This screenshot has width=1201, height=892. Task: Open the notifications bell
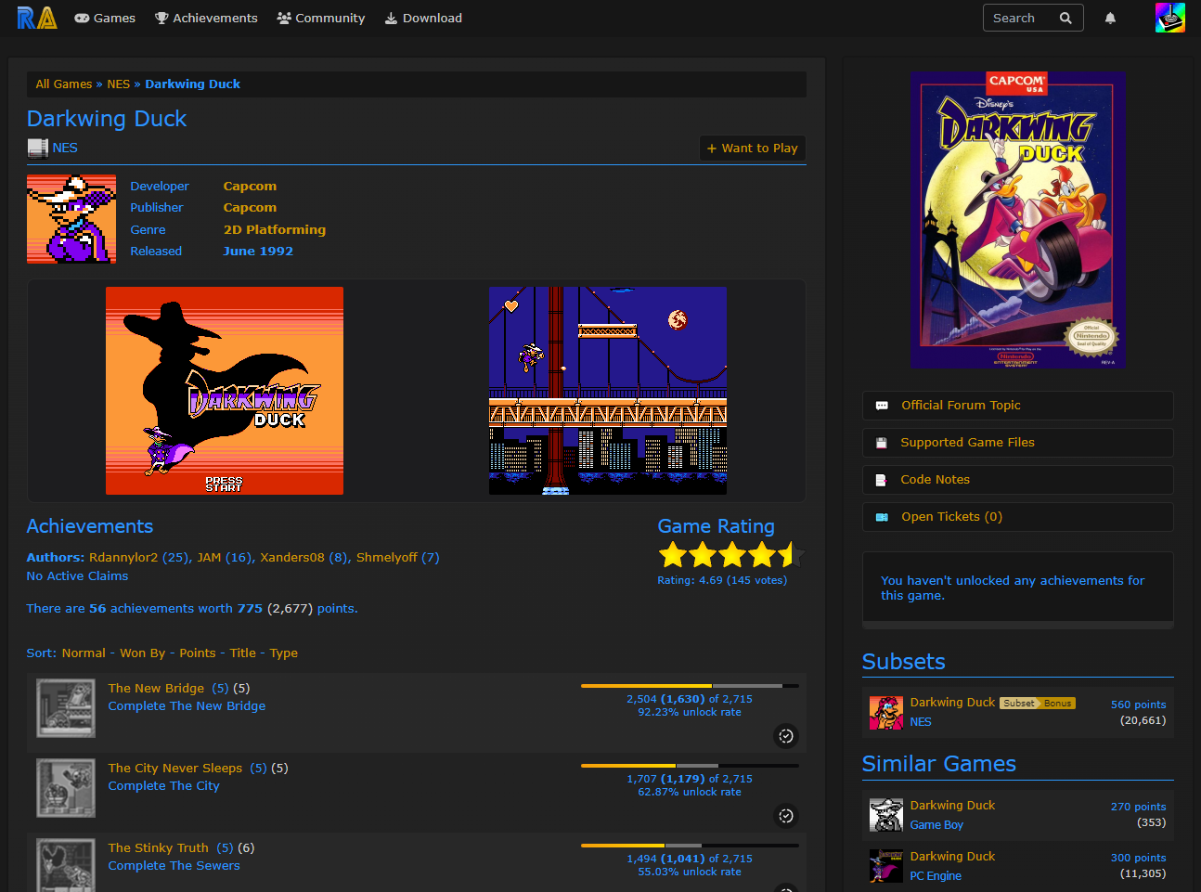(1110, 18)
